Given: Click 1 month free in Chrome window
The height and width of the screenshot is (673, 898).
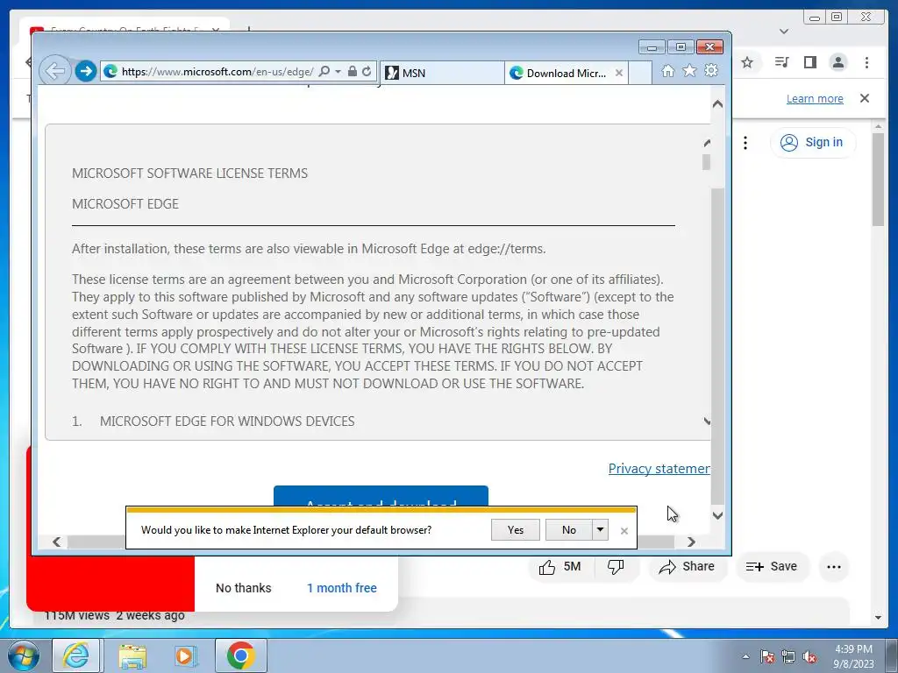Looking at the screenshot, I should tap(342, 588).
